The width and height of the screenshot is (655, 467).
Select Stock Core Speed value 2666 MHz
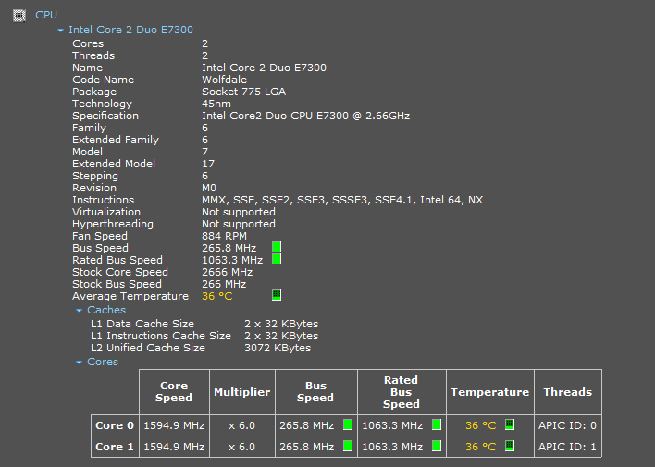pyautogui.click(x=228, y=273)
